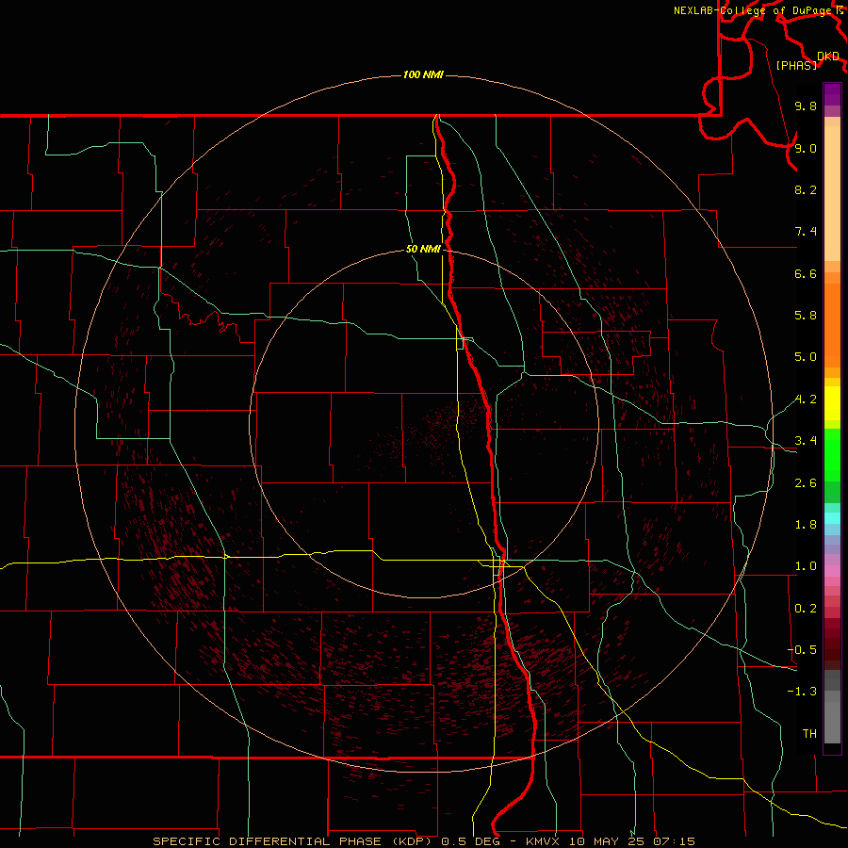Click the bright green segment of the color bar

click(832, 455)
